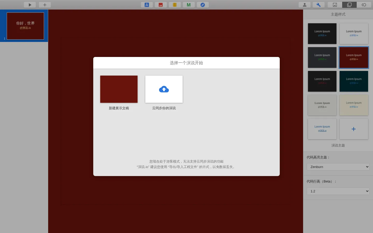
Task: Click the blue compass icon in toolbar
Action: 203,5
